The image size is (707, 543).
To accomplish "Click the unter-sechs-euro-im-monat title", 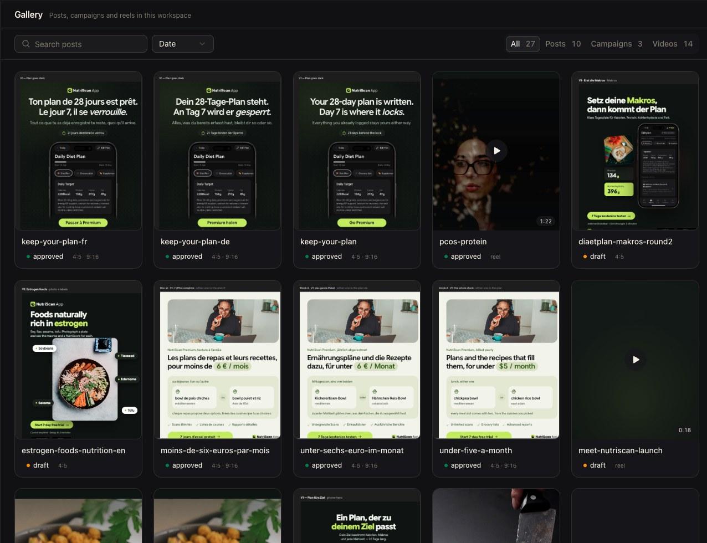I will coord(352,450).
